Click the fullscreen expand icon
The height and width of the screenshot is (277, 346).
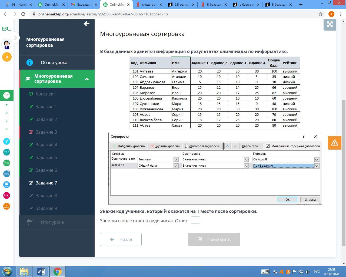coord(330,24)
